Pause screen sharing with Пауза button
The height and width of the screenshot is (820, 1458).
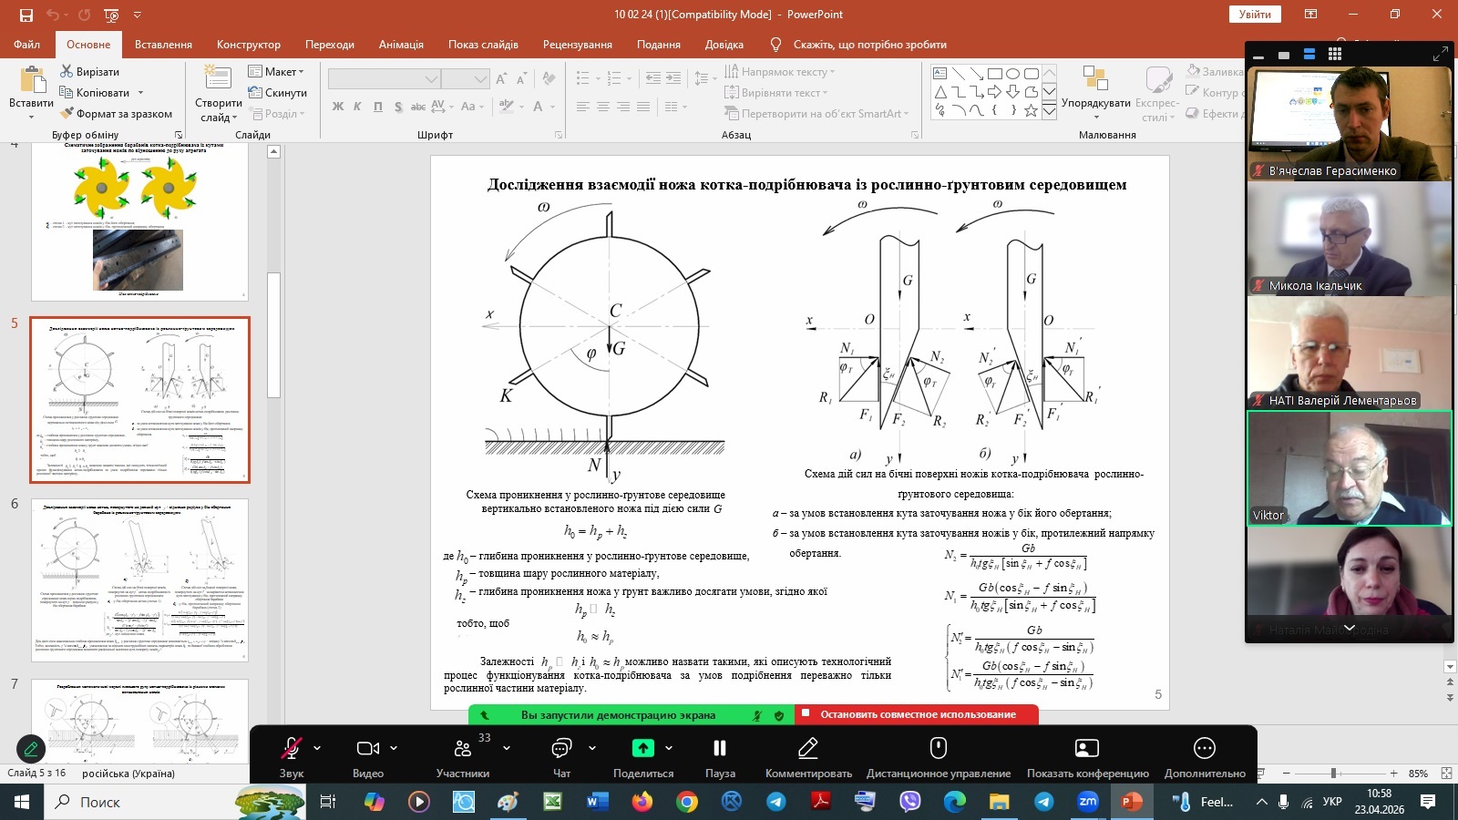coord(719,749)
